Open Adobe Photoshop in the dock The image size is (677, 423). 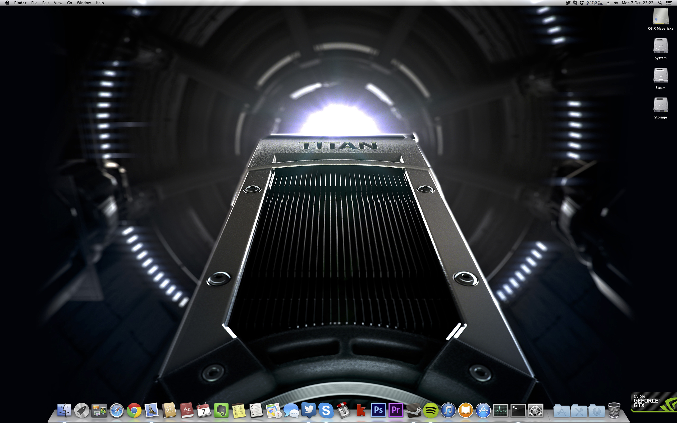click(x=378, y=410)
